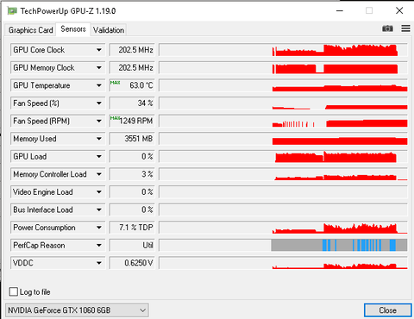The width and height of the screenshot is (414, 319).
Task: Click the PerfCap Reason gray-blue graph
Action: (x=283, y=246)
